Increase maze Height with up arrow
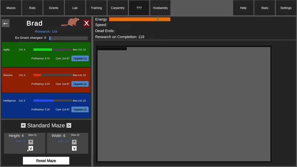 (31, 142)
